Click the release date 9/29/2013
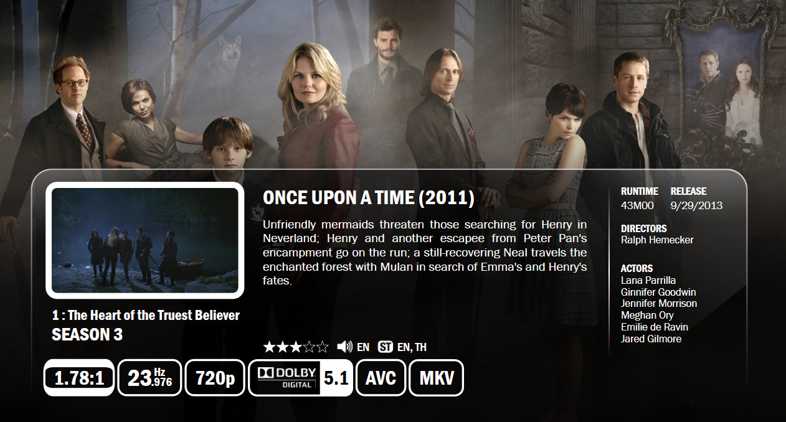786x422 pixels. pos(696,206)
